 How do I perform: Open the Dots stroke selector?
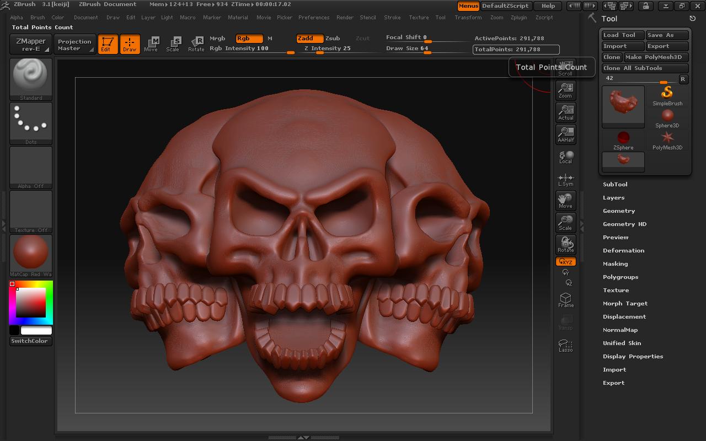point(31,123)
